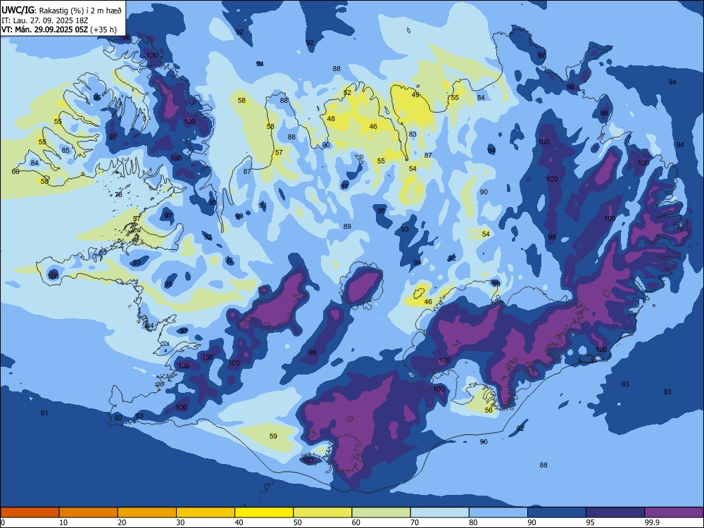Click the humidity value '83' on the map
The image size is (704, 528).
point(413,134)
